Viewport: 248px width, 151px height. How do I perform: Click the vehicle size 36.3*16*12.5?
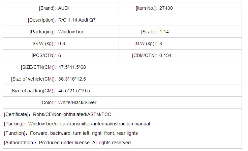click(72, 79)
